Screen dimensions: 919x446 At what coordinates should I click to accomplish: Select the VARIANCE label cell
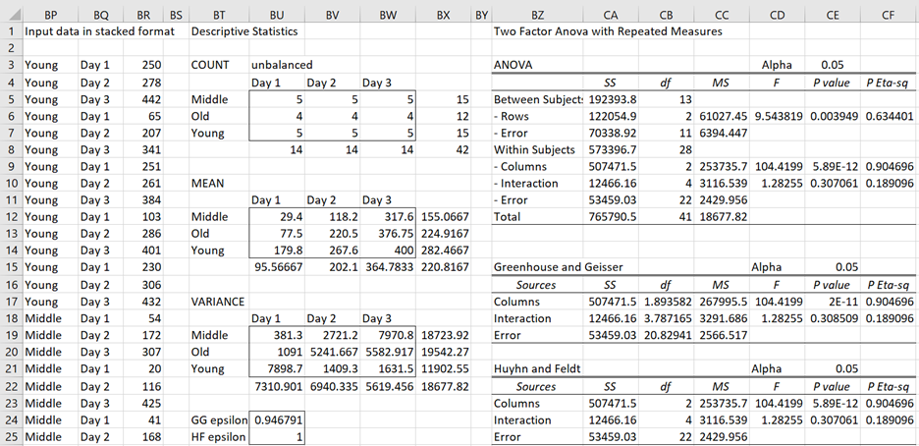point(216,300)
